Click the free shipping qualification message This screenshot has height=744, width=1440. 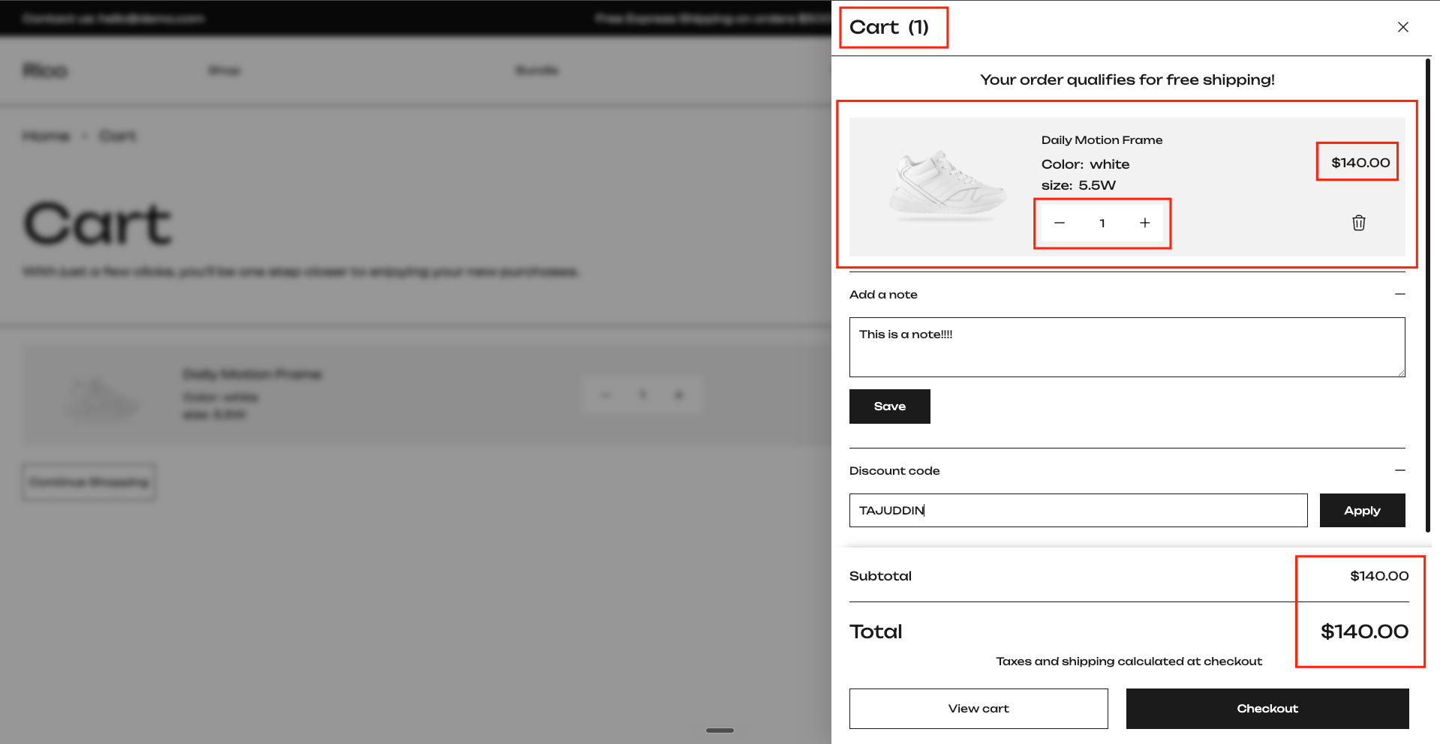tap(1127, 79)
